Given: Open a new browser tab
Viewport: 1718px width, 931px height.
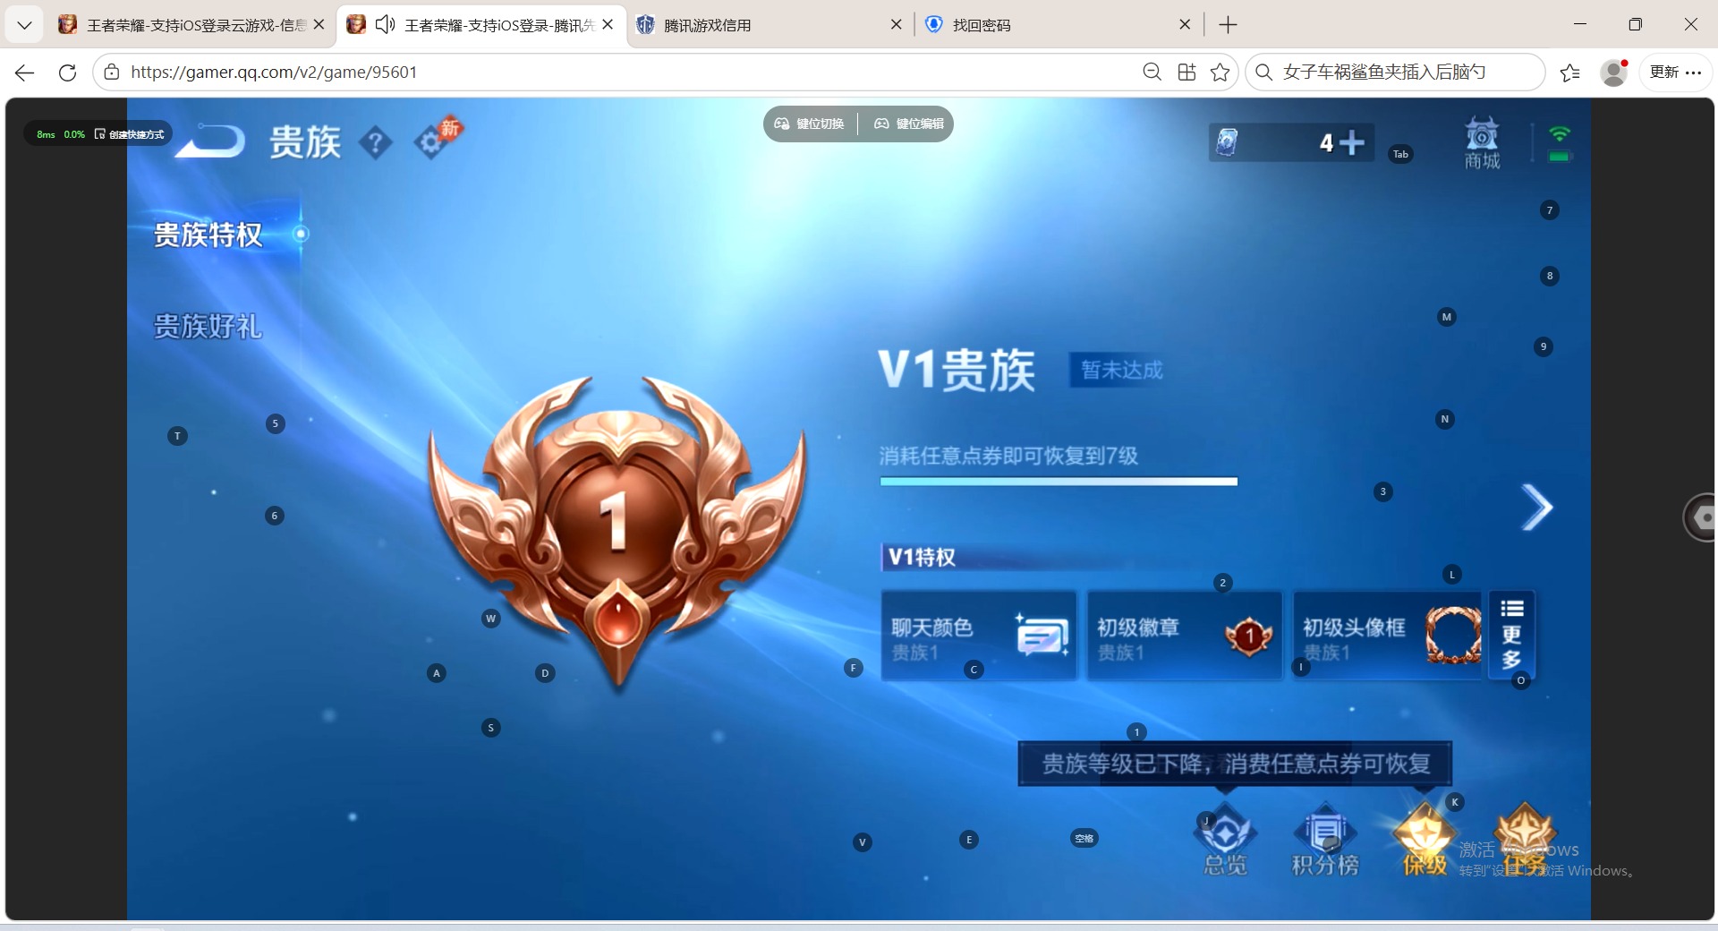Looking at the screenshot, I should tap(1228, 25).
